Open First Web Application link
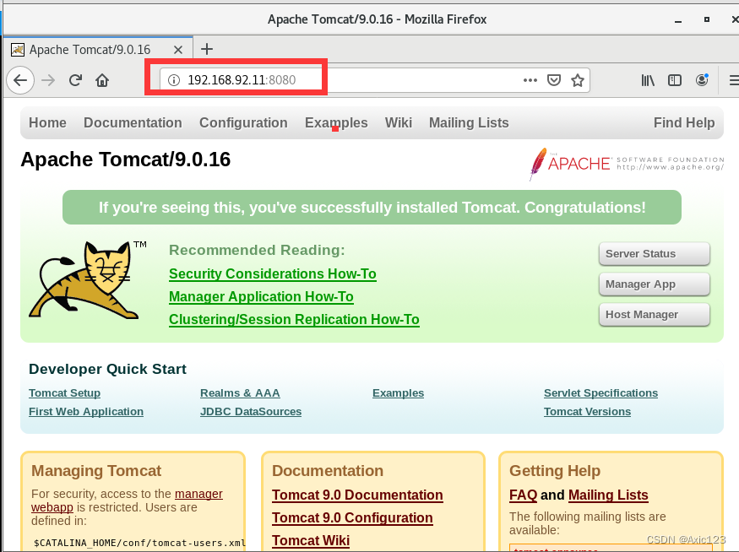The height and width of the screenshot is (552, 739). [86, 411]
